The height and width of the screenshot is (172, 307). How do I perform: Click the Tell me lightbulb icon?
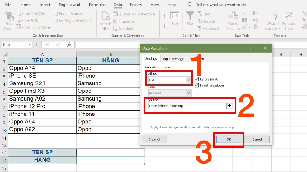coord(190,5)
